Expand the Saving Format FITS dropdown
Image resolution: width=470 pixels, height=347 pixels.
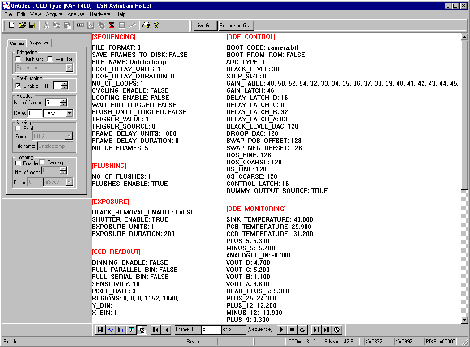[x=69, y=136]
